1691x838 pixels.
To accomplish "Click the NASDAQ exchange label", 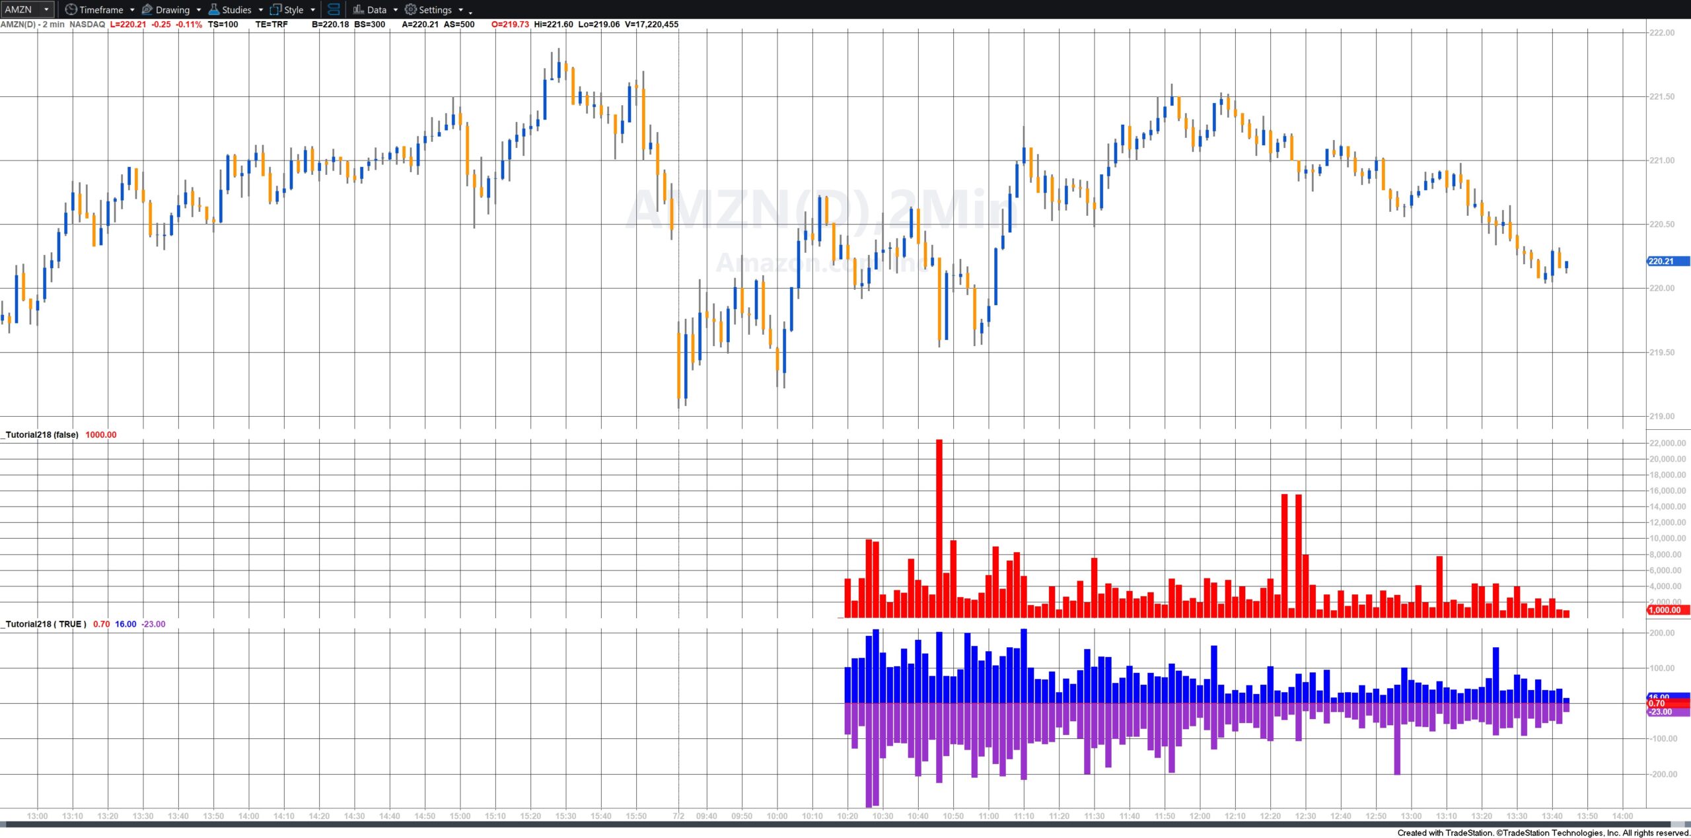I will (87, 24).
